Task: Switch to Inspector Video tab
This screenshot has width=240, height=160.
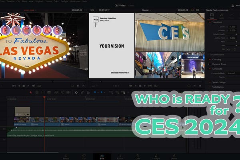Action: click(x=212, y=16)
